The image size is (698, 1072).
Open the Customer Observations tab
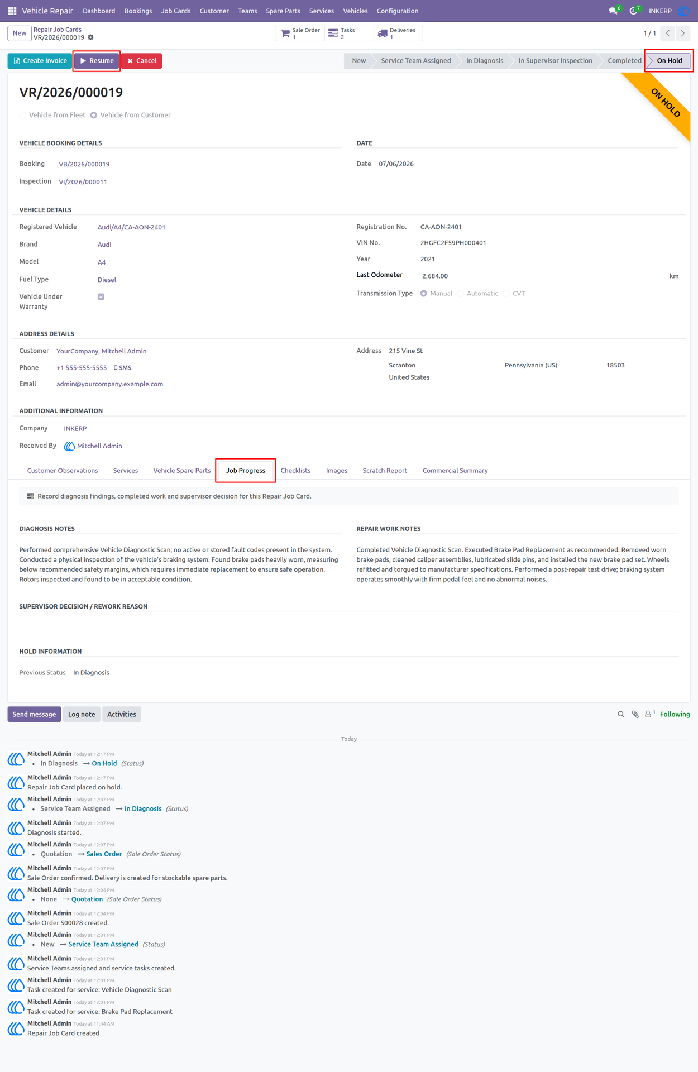click(63, 471)
